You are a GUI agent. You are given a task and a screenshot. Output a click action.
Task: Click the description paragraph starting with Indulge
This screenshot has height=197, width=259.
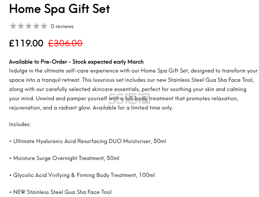(133, 89)
